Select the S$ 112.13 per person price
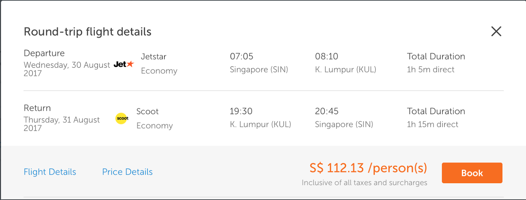The width and height of the screenshot is (526, 200). (368, 168)
